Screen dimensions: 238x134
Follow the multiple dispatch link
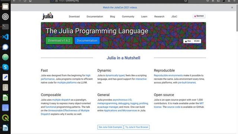click(x=61, y=100)
